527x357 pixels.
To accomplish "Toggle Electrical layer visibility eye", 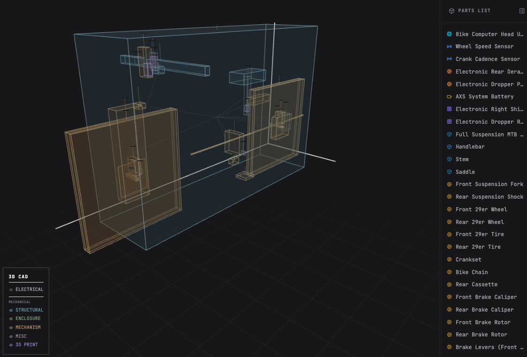I will [11, 290].
